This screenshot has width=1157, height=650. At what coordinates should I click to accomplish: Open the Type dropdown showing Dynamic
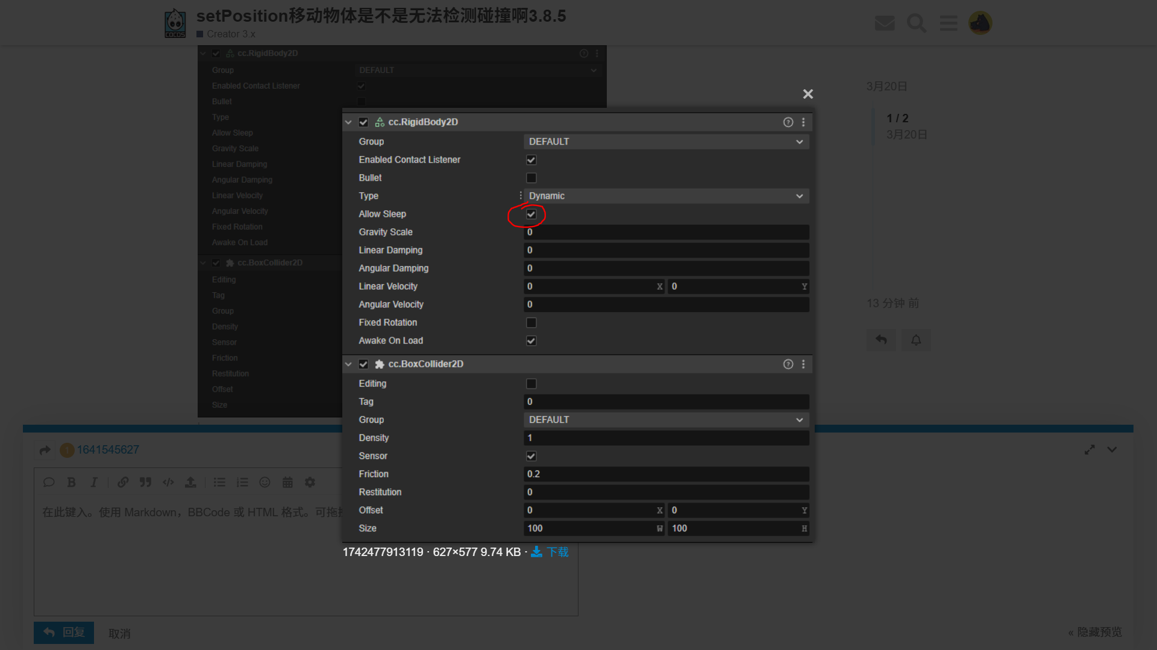click(x=666, y=196)
